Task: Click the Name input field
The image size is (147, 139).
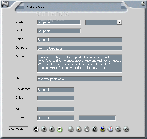Action: pyautogui.click(x=80, y=40)
